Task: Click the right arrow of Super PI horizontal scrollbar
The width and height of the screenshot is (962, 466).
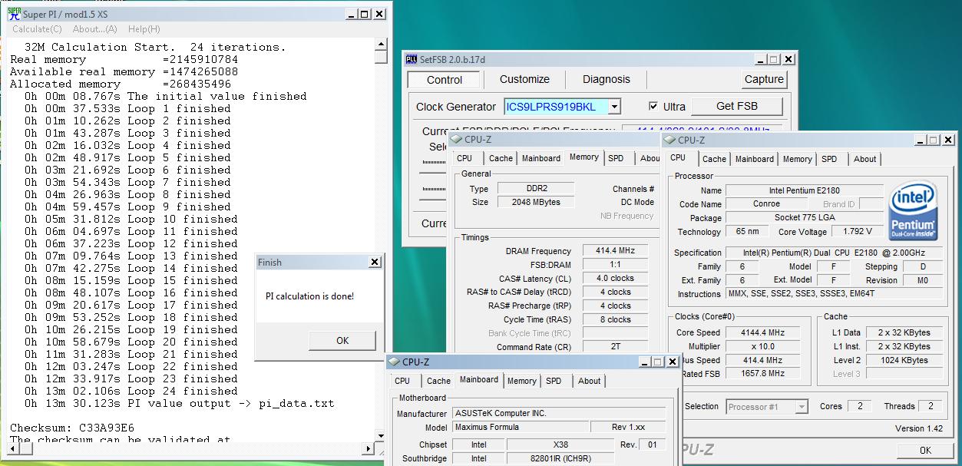Action: click(x=369, y=448)
